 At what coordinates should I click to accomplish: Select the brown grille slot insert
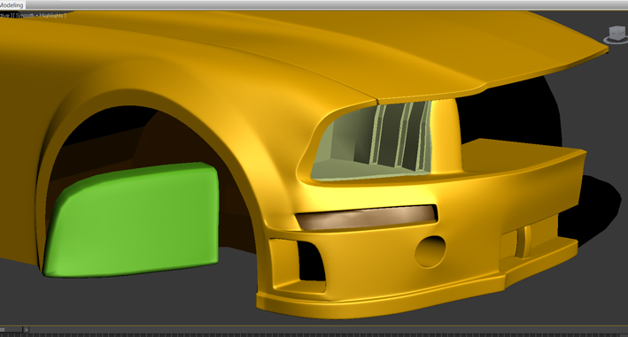pos(367,218)
